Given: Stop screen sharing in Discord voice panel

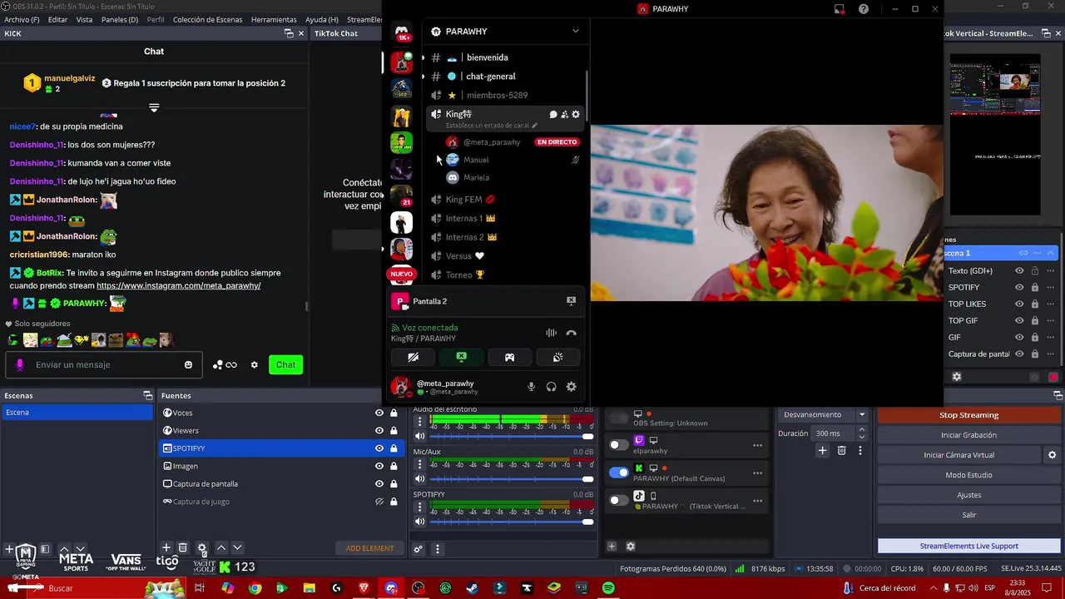Looking at the screenshot, I should point(461,357).
